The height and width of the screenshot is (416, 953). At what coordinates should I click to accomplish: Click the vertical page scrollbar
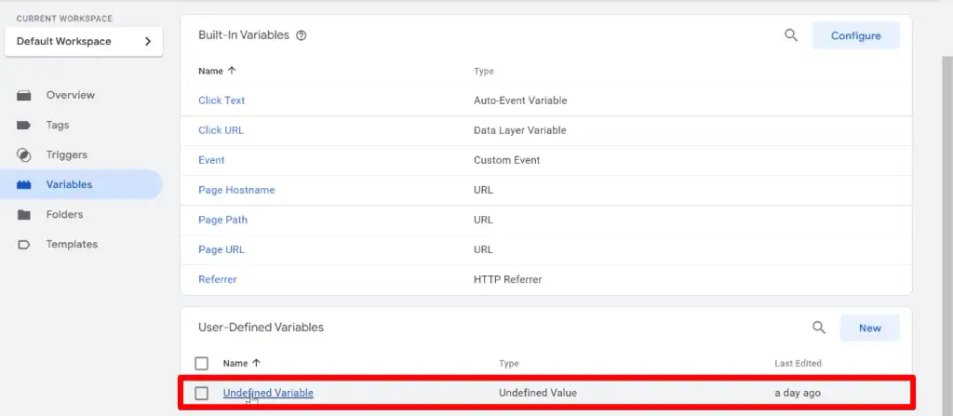pyautogui.click(x=947, y=237)
